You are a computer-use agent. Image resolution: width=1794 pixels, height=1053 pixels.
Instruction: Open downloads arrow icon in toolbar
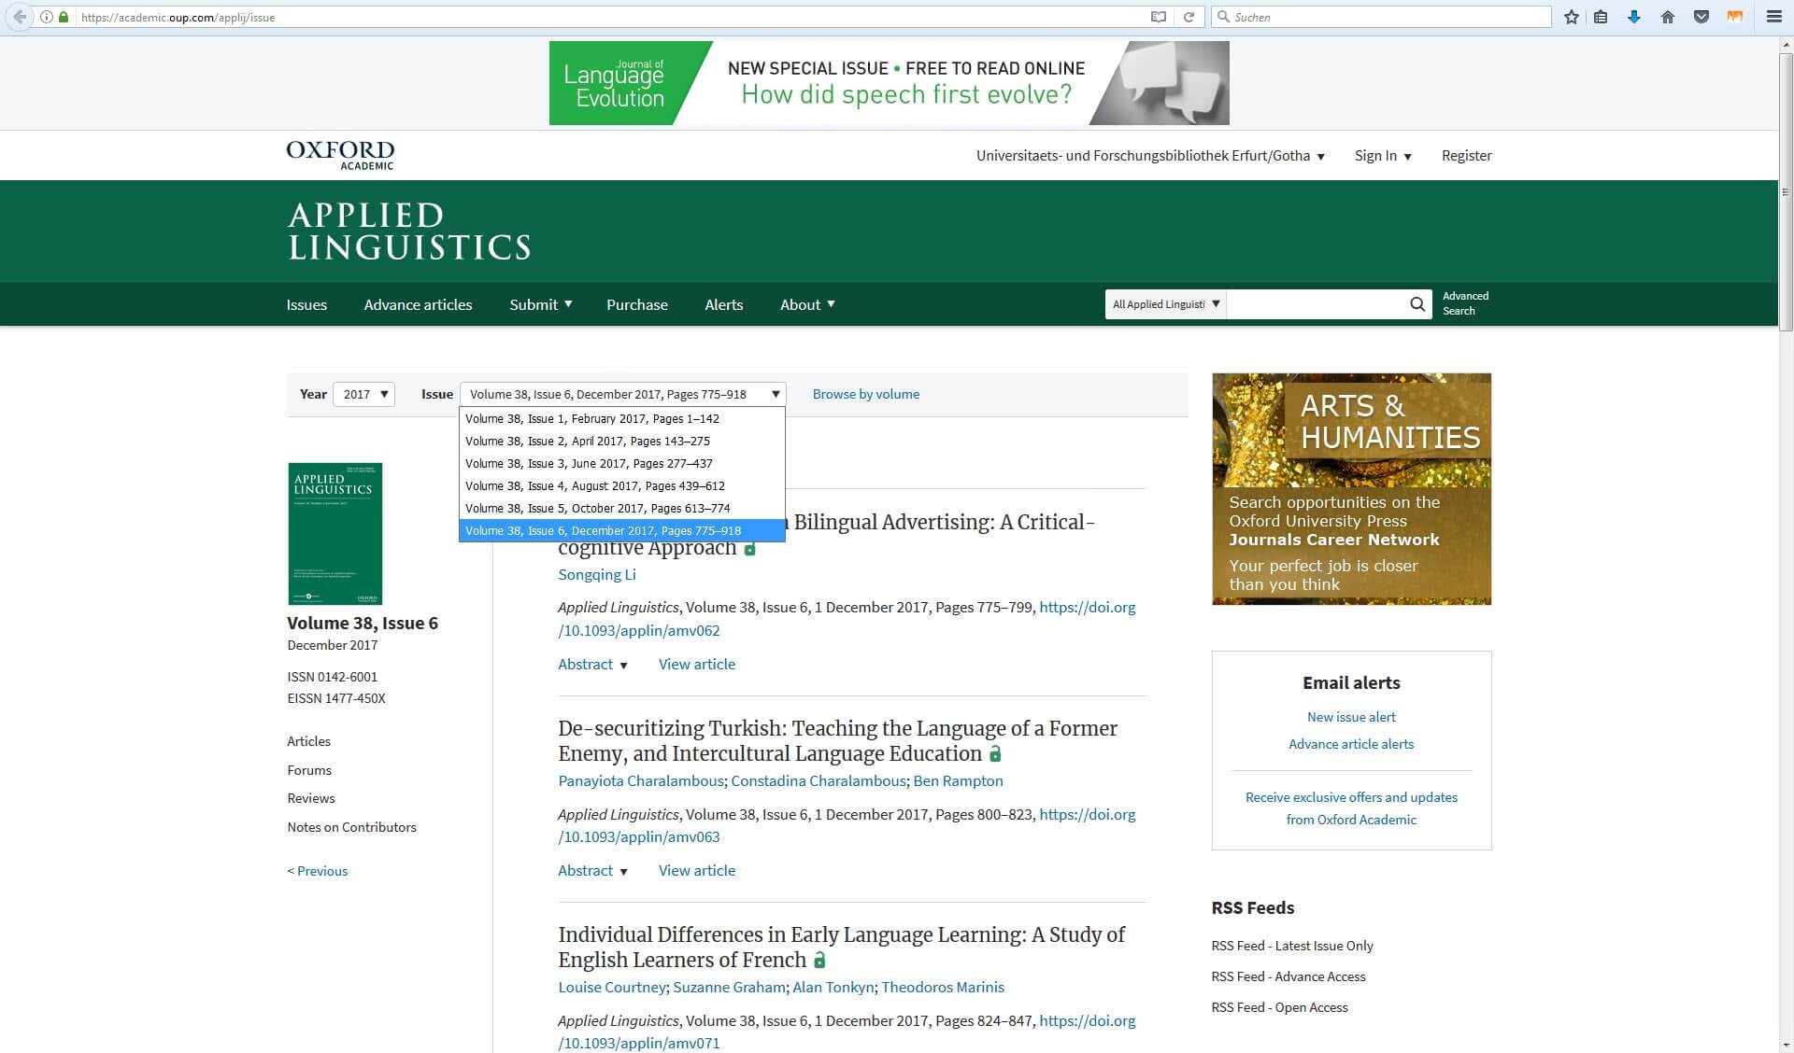[1634, 17]
